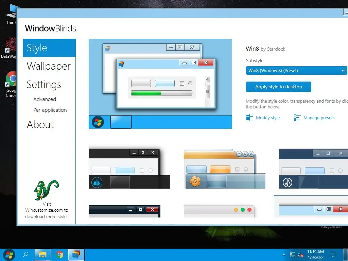Screen dimensions: 348x261
Task: Open the This PC desktop icon
Action: tap(12, 14)
